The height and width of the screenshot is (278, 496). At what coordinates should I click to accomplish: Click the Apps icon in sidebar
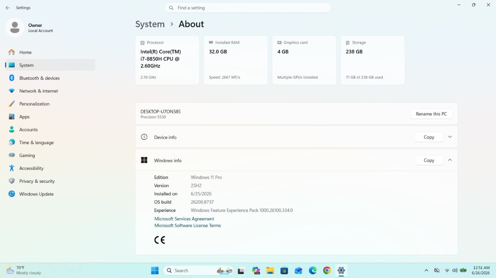[x=12, y=117]
